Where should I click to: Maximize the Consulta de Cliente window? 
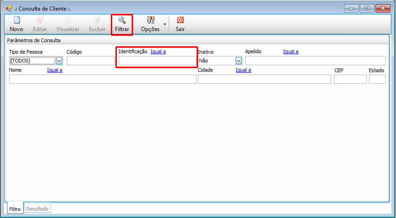click(367, 9)
